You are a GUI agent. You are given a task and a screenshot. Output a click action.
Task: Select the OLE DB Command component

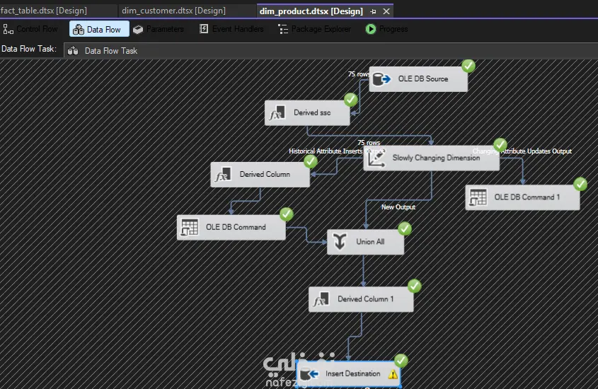[231, 228]
